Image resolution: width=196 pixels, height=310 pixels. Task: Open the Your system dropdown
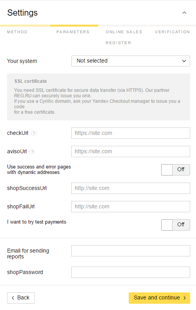[x=131, y=61]
